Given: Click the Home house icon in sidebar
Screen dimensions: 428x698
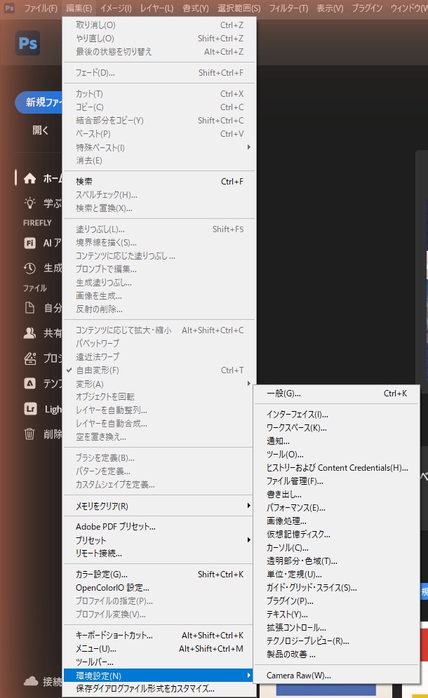Looking at the screenshot, I should 30,178.
